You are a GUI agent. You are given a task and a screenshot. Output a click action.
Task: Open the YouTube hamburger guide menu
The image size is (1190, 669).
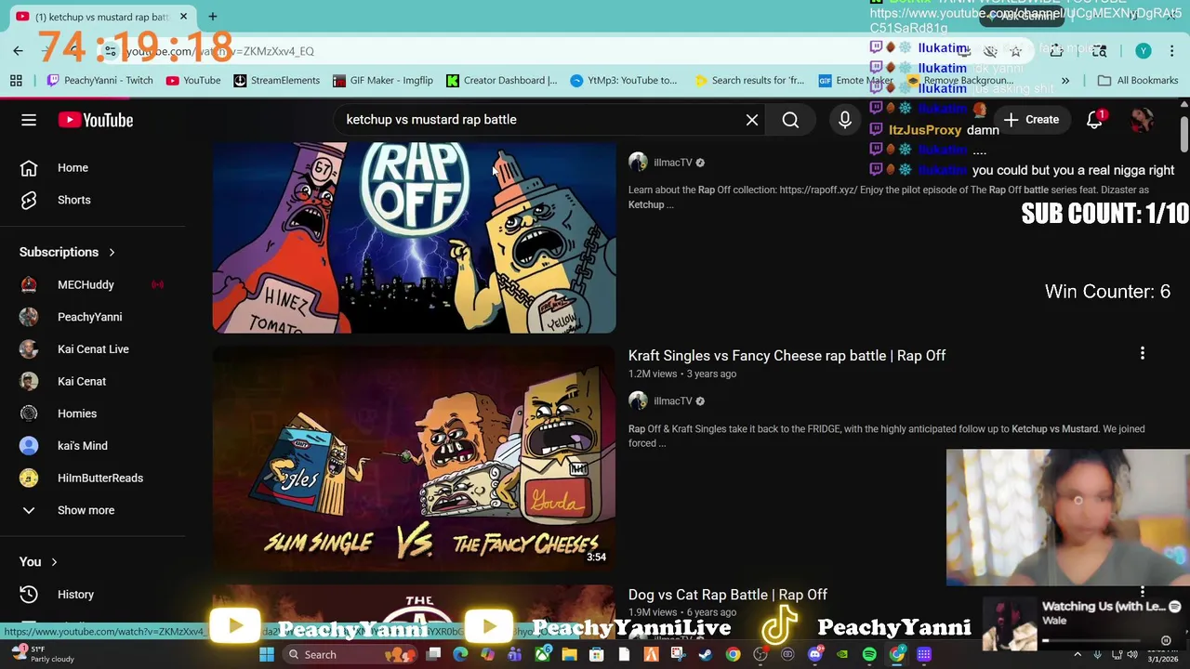coord(29,120)
